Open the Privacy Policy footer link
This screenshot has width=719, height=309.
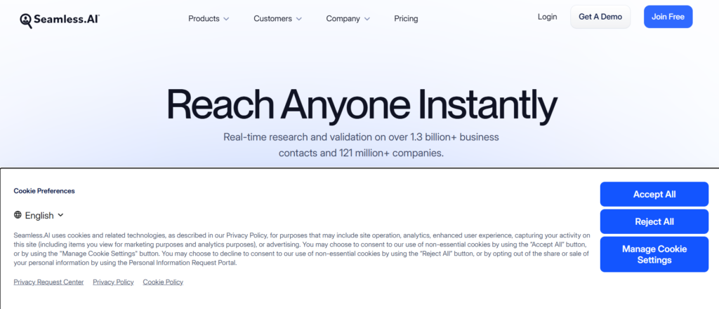click(113, 282)
